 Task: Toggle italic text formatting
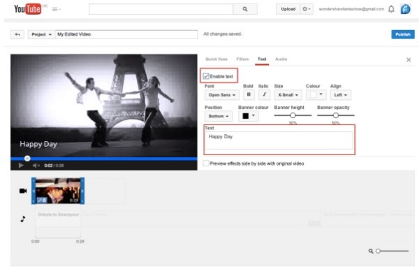click(264, 94)
